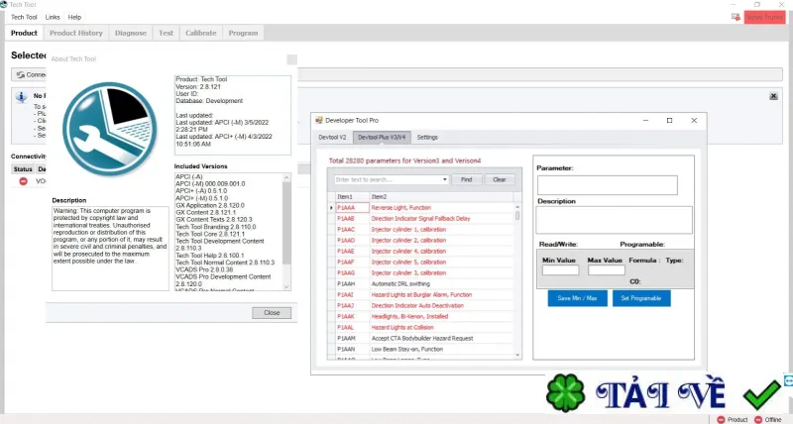Click the Find button
793x424 pixels.
click(466, 179)
